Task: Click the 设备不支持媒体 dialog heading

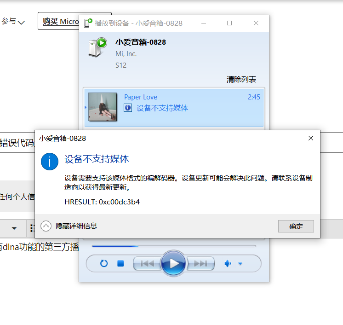Action: tap(97, 159)
